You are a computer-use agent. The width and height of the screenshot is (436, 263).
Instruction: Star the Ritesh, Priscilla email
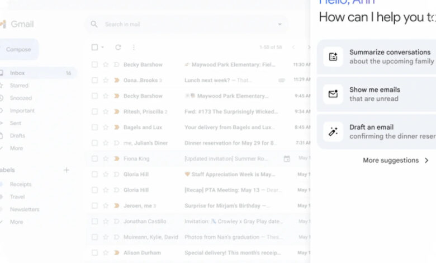106,111
